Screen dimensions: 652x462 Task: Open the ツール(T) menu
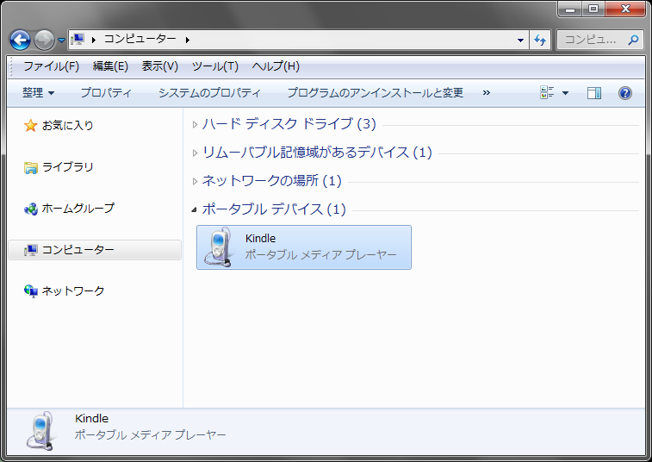pos(214,66)
